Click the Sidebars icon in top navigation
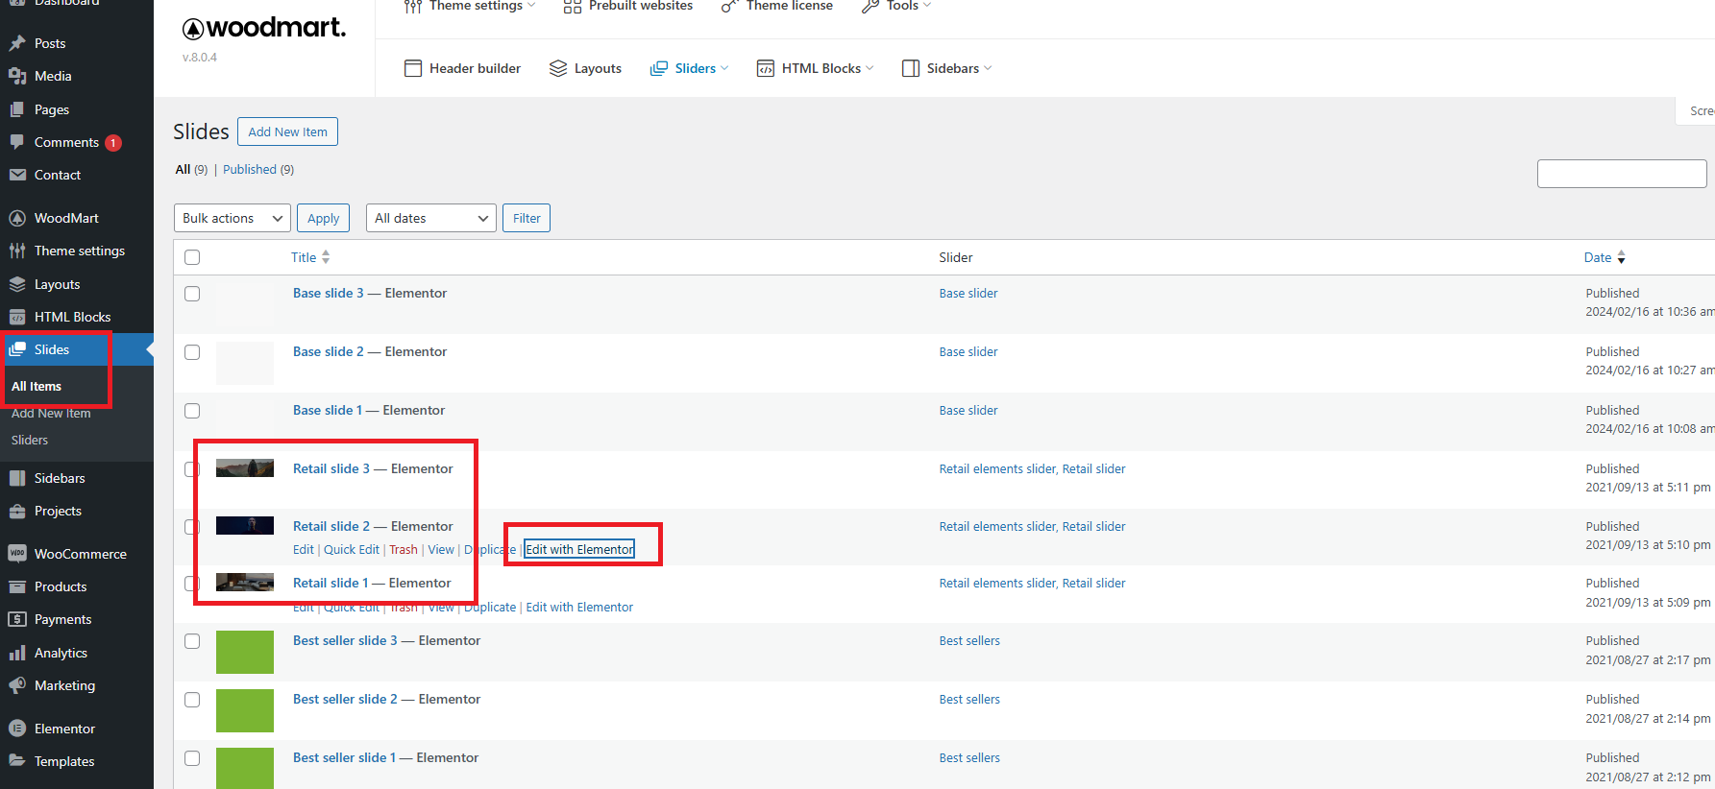Viewport: 1715px width, 789px height. click(x=911, y=68)
